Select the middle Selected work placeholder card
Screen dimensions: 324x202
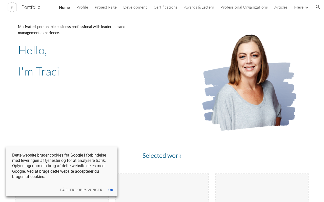click(162, 188)
